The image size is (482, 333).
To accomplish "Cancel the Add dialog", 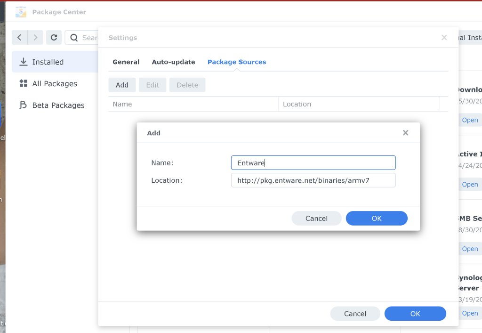I will coord(316,218).
